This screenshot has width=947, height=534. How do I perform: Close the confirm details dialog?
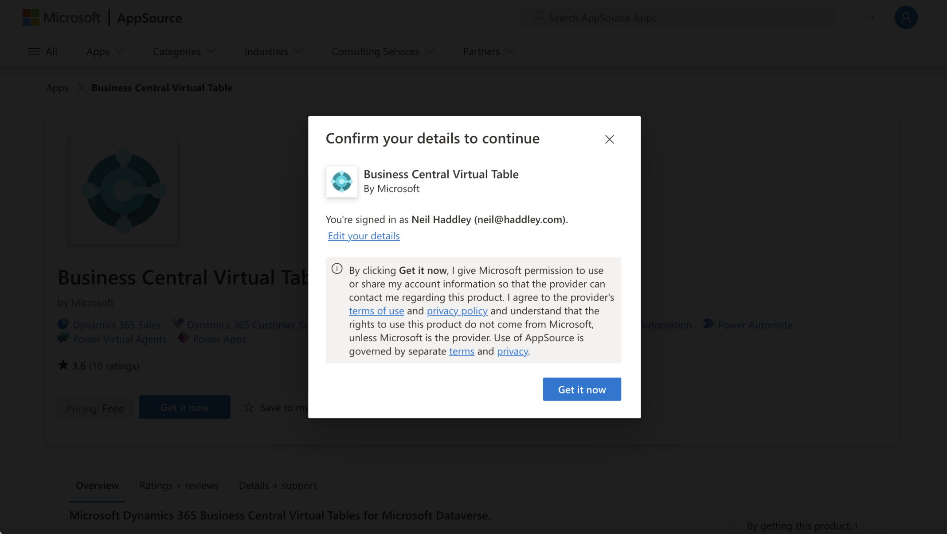[x=609, y=139]
